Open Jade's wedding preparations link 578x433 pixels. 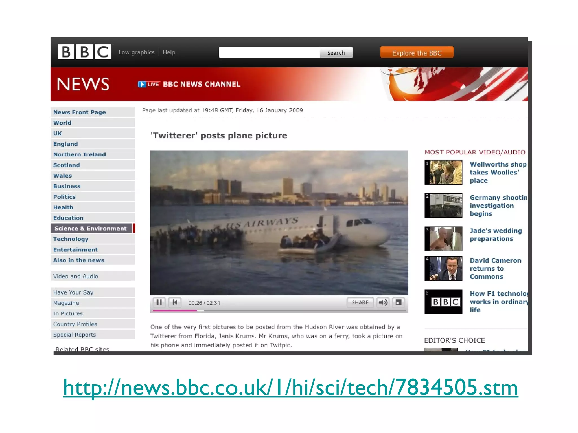[496, 235]
